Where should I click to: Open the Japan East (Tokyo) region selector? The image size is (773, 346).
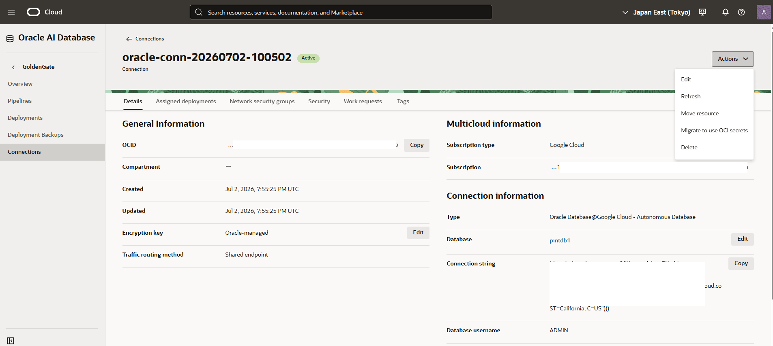pos(656,12)
